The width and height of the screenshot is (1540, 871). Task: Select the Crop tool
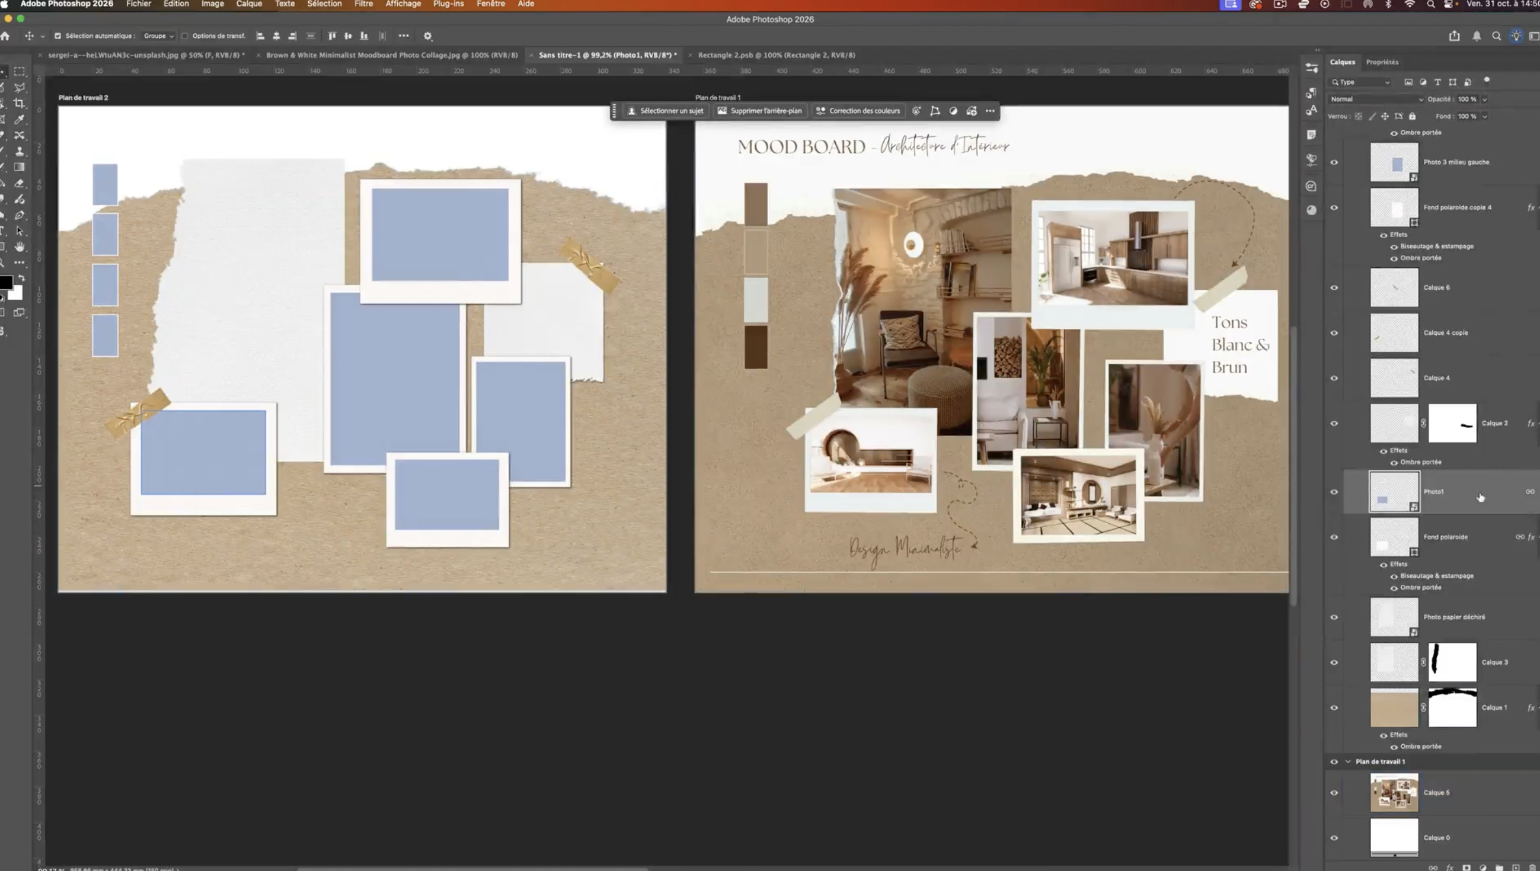pyautogui.click(x=19, y=104)
